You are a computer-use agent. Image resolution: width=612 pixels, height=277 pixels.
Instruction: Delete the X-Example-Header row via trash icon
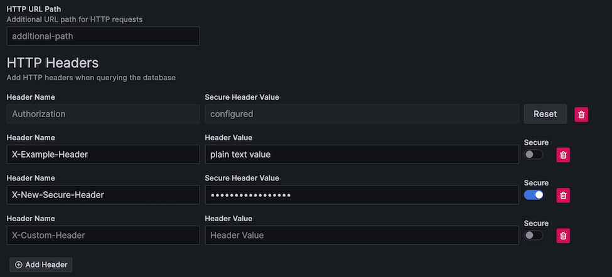[x=564, y=155]
